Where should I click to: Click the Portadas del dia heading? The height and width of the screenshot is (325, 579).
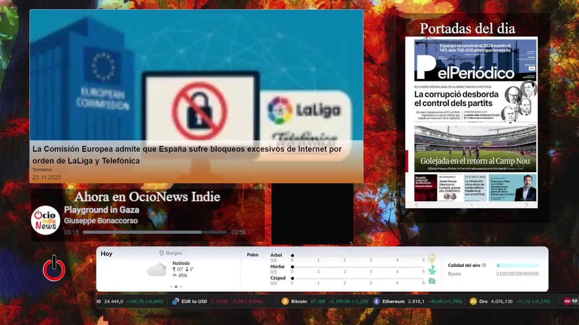point(468,28)
